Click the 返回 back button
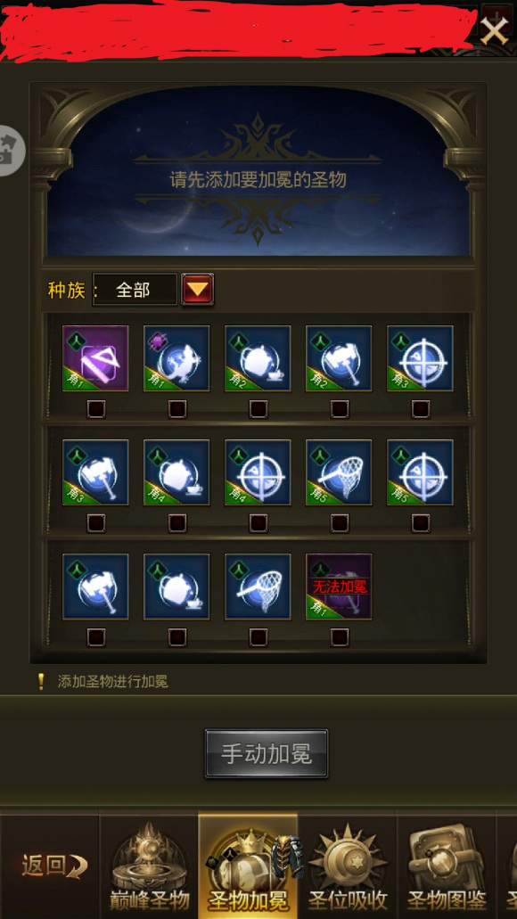 [x=52, y=866]
